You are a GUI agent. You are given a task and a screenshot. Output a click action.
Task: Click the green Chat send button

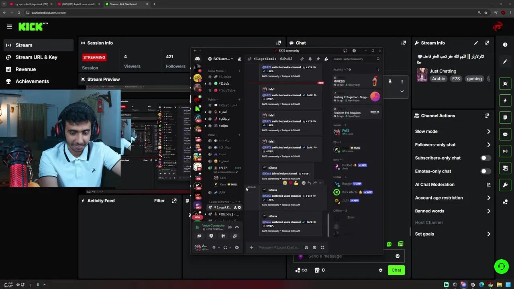pos(396,270)
